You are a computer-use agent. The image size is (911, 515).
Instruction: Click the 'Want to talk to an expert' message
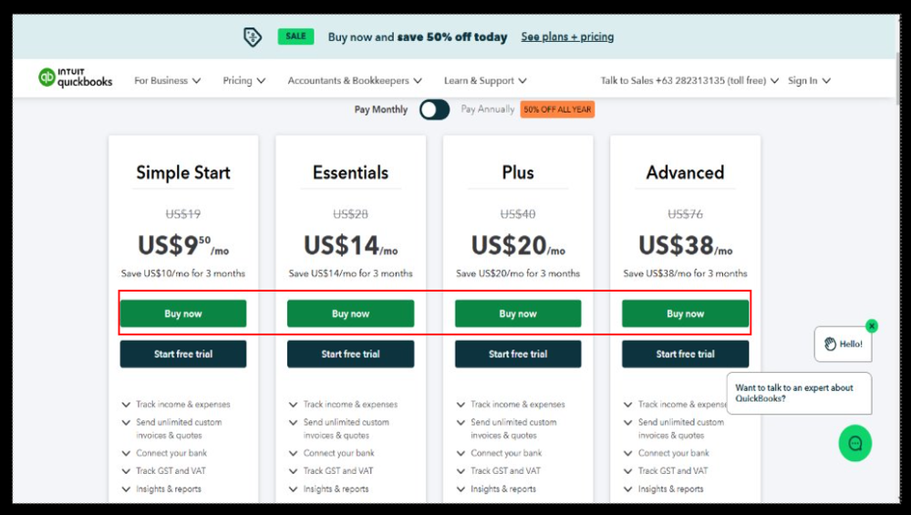799,393
